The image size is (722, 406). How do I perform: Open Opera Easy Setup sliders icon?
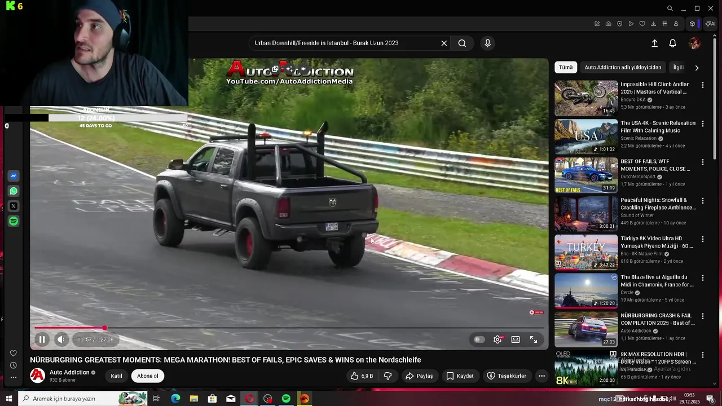[x=664, y=24]
